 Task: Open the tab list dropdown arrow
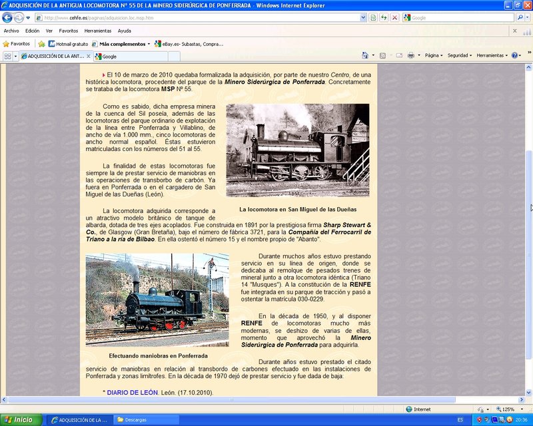click(15, 56)
